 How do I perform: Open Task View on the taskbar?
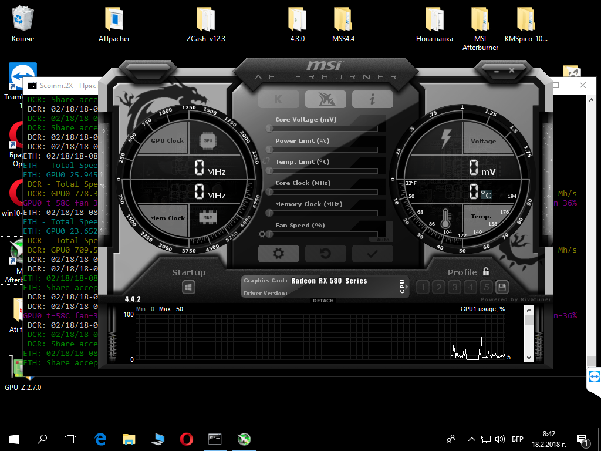[70, 439]
